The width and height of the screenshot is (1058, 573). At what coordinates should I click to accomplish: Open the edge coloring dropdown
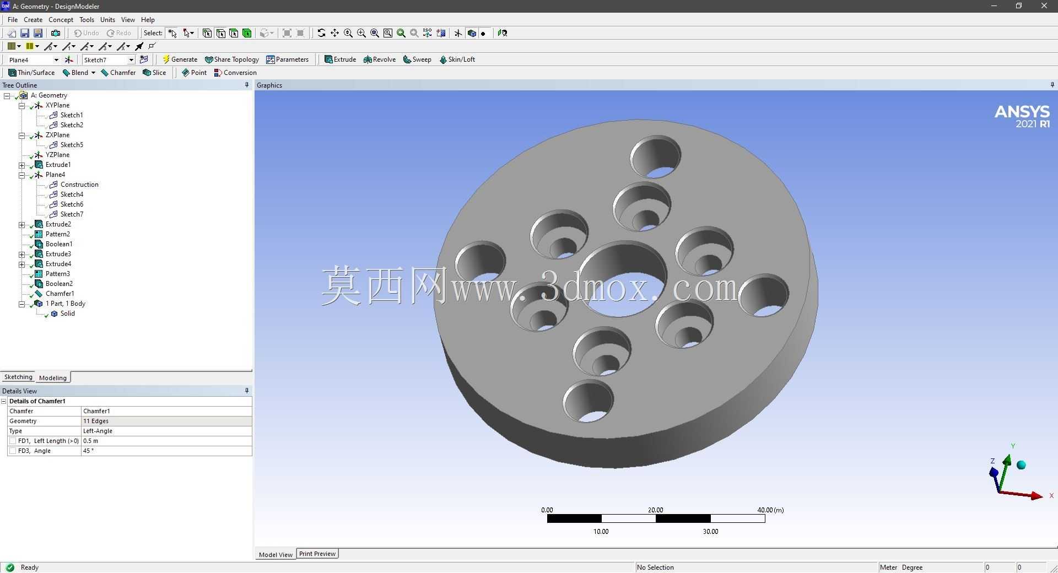(37, 46)
